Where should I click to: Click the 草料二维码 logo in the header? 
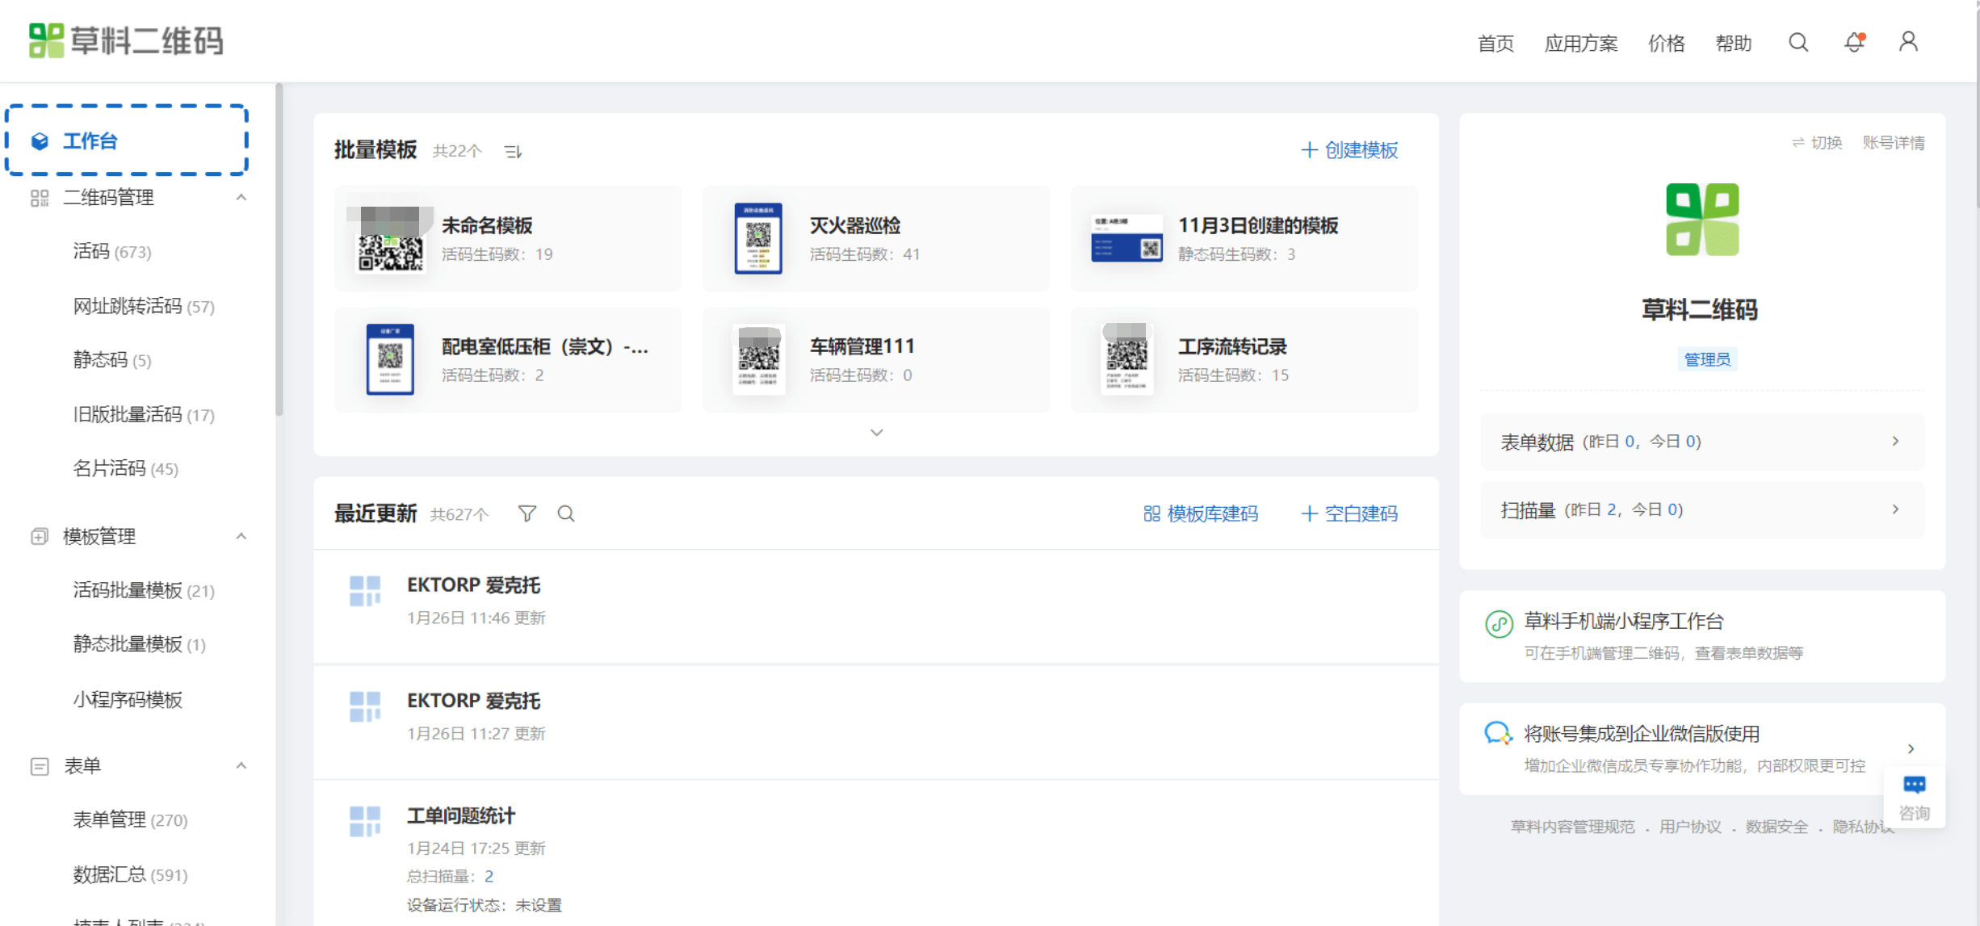tap(126, 40)
